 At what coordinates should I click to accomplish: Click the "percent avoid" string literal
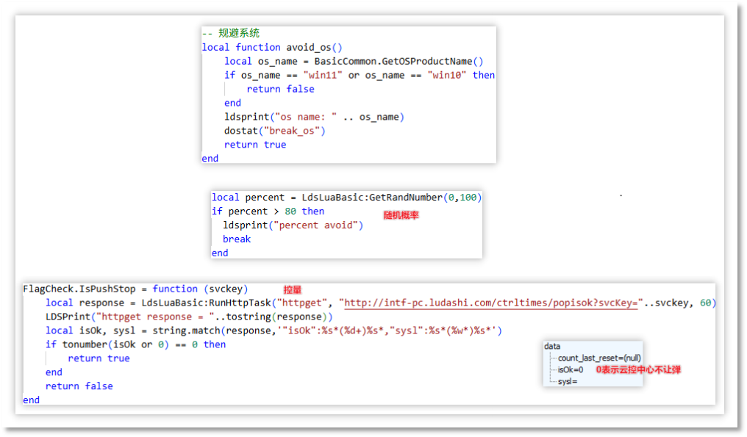315,225
